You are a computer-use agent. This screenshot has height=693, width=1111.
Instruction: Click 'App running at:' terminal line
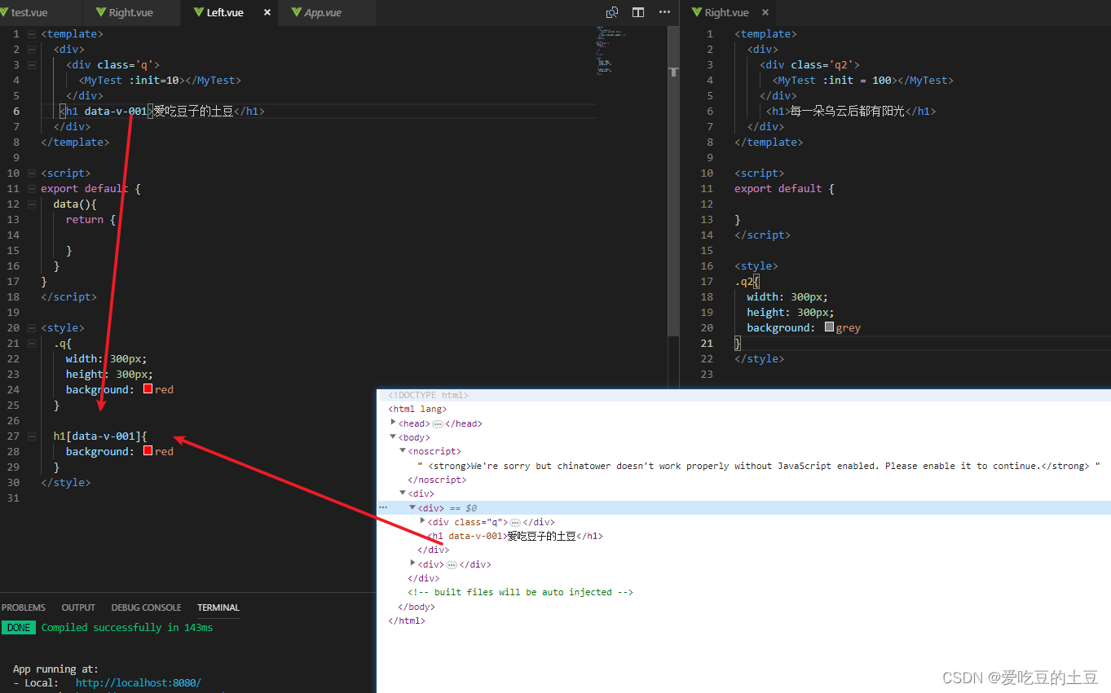click(55, 669)
